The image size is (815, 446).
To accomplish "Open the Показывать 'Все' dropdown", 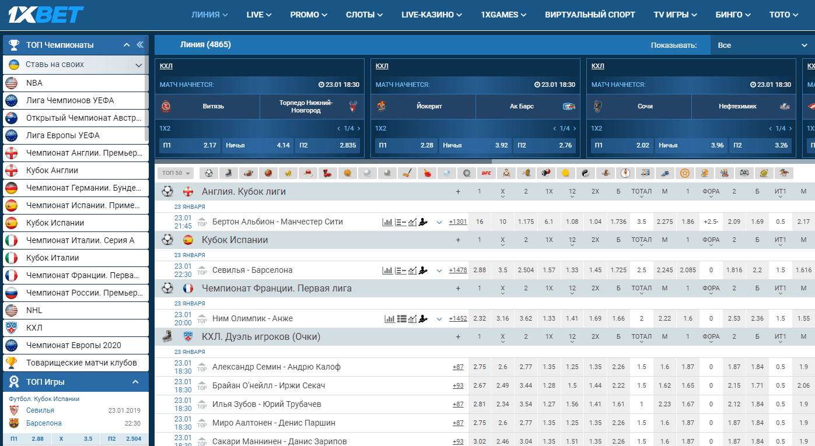I will pyautogui.click(x=762, y=45).
